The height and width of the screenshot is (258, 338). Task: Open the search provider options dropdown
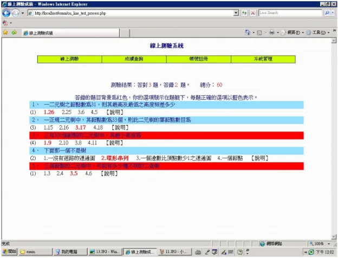(x=333, y=13)
